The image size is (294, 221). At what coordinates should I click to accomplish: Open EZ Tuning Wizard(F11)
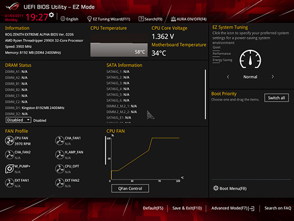(x=109, y=19)
